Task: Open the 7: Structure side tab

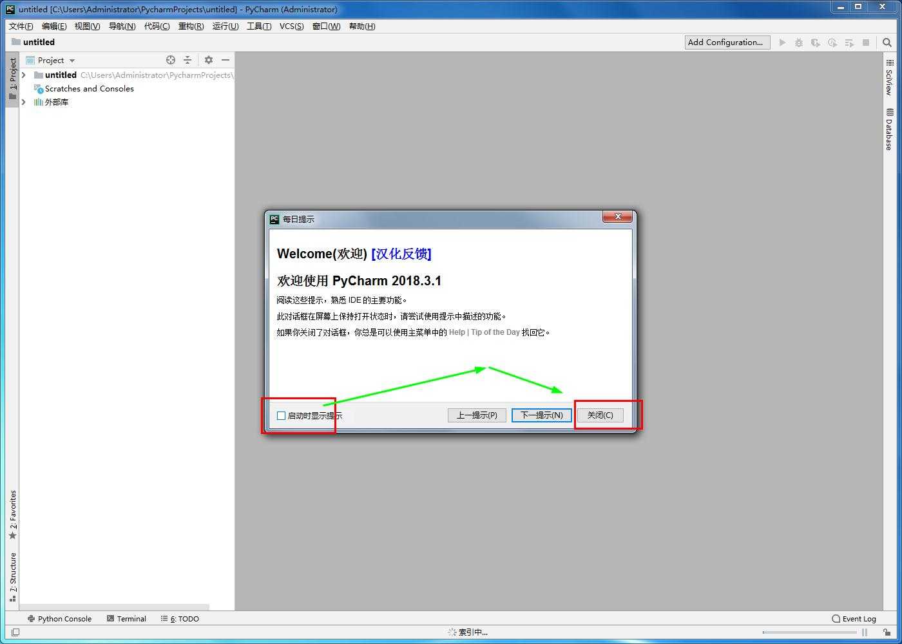Action: coord(12,577)
